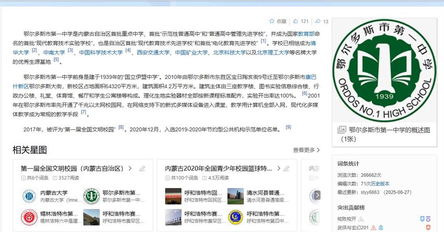Click reference citation [7]

[84, 112]
